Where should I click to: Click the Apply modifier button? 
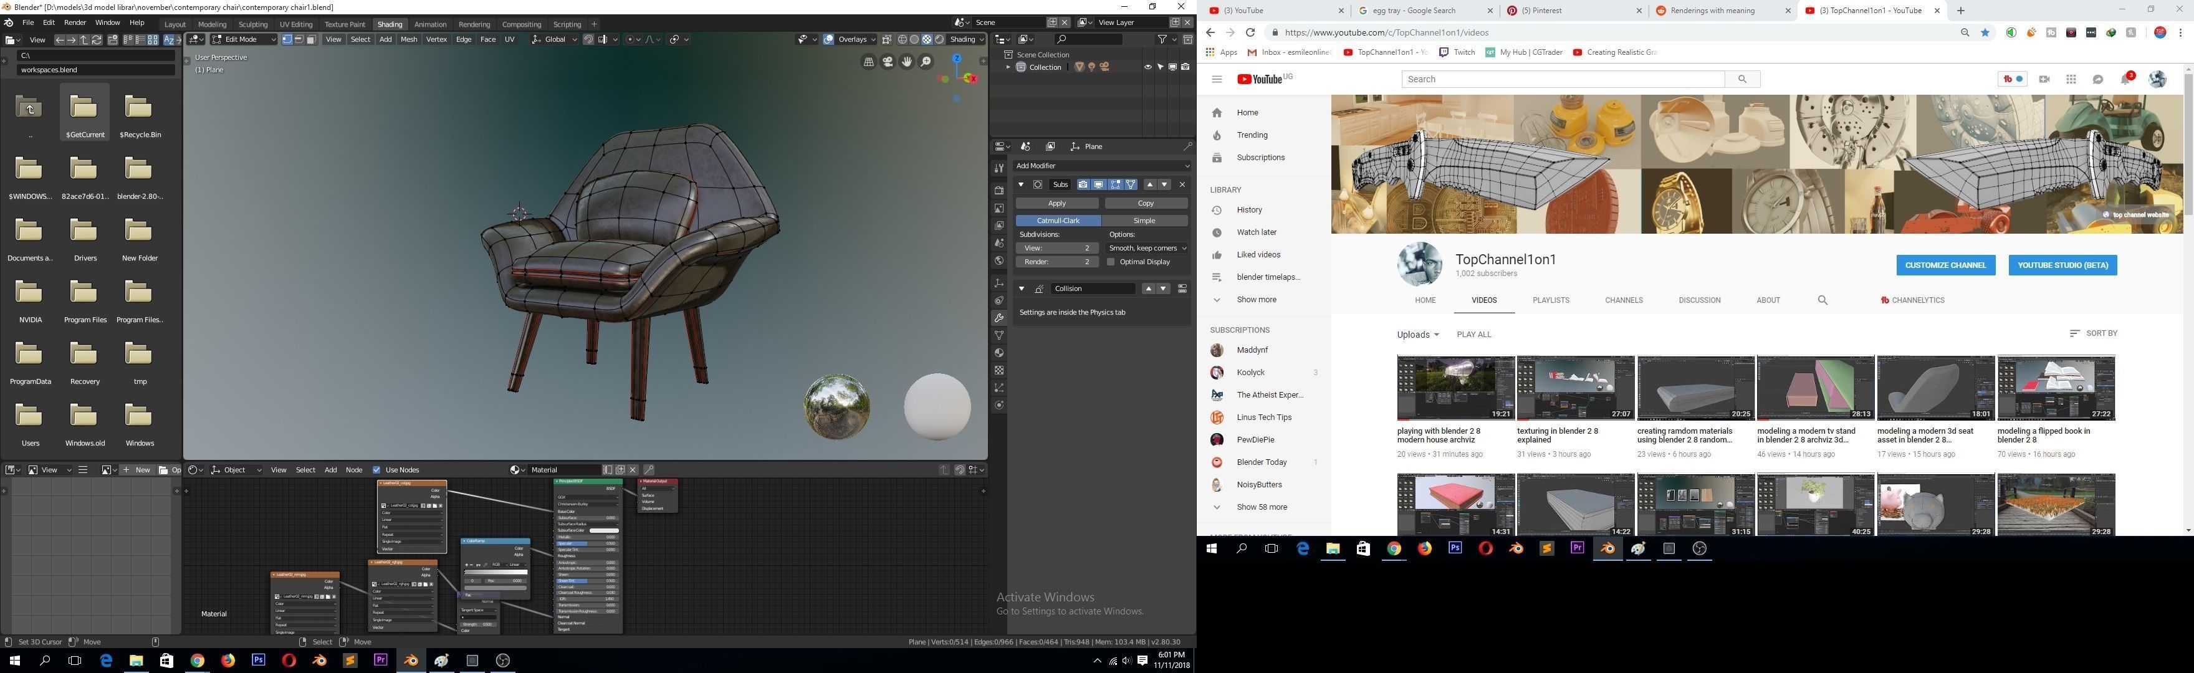click(1057, 204)
